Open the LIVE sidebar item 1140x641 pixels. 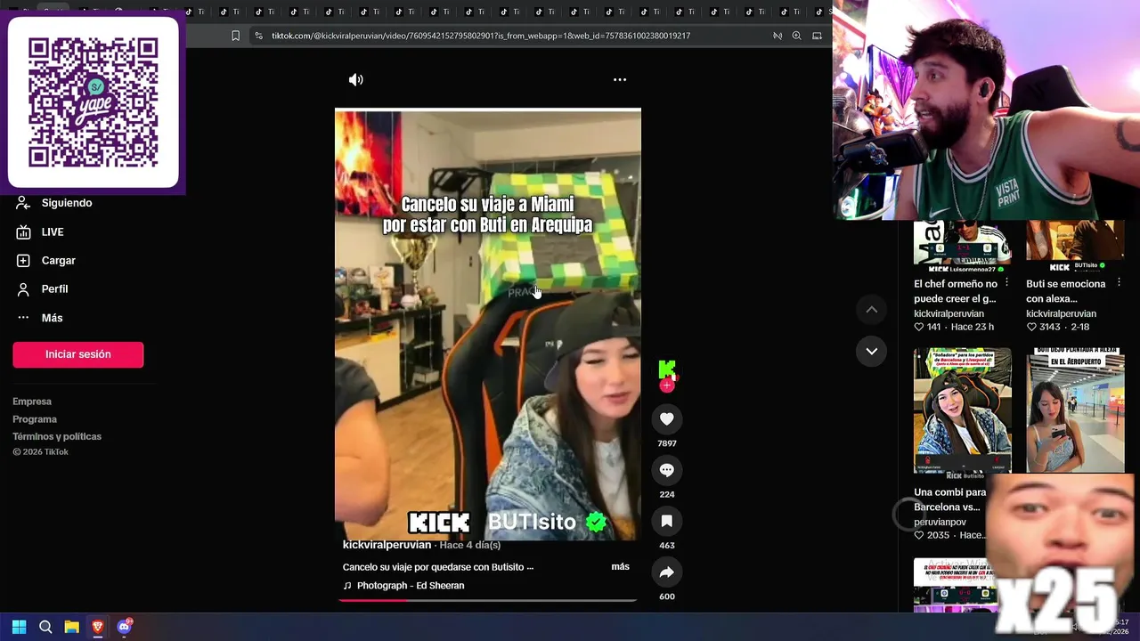click(40, 232)
